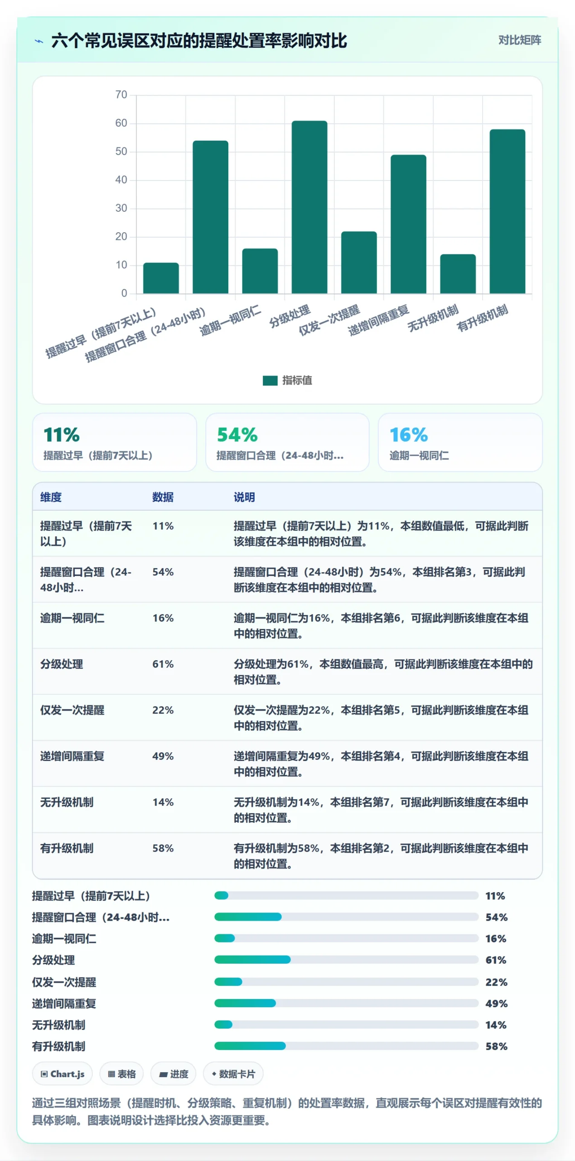Click the 仅发一次提醒 progress bar at 22%
This screenshot has width=575, height=1161.
point(346,981)
